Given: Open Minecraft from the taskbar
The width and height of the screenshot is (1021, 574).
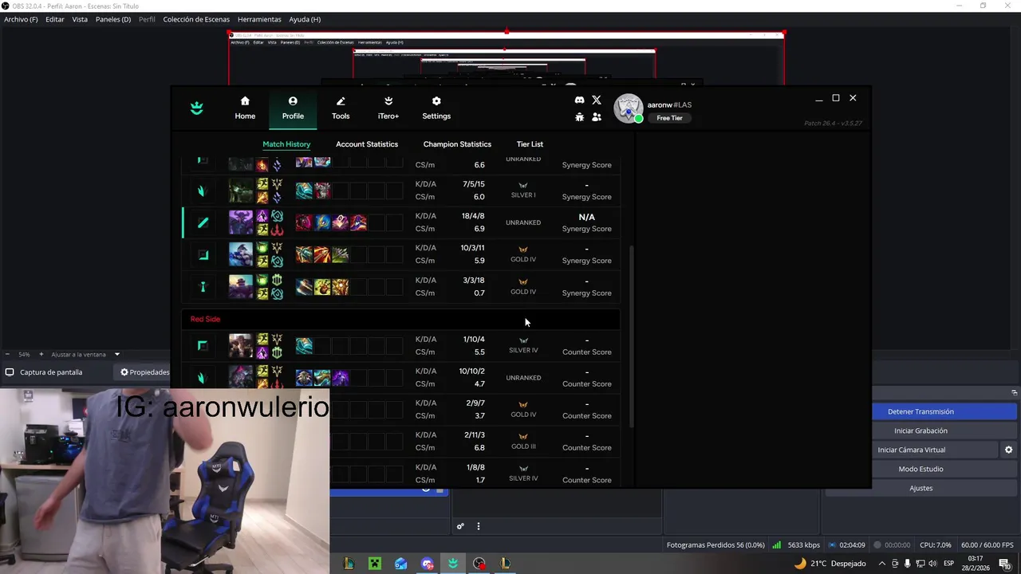Looking at the screenshot, I should 375,564.
